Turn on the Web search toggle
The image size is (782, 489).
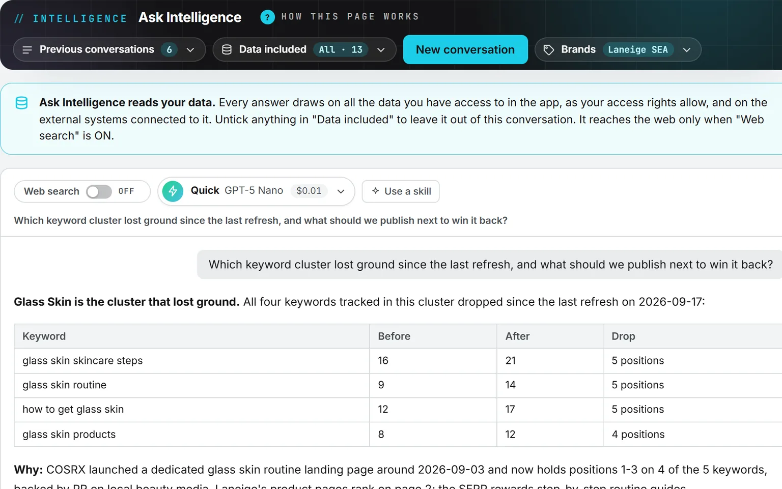(x=99, y=192)
